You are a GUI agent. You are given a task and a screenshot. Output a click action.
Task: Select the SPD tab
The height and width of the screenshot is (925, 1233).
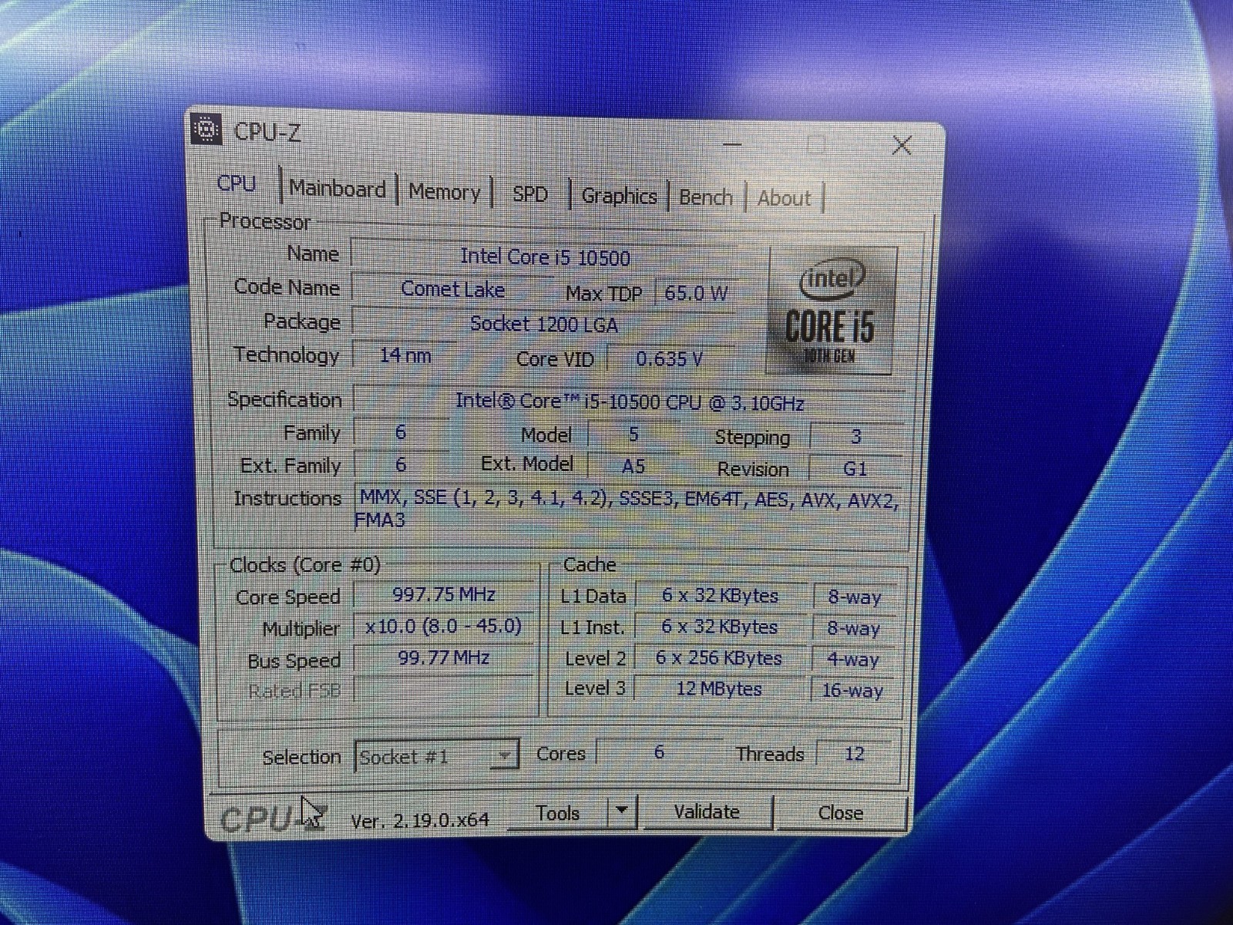click(x=530, y=194)
